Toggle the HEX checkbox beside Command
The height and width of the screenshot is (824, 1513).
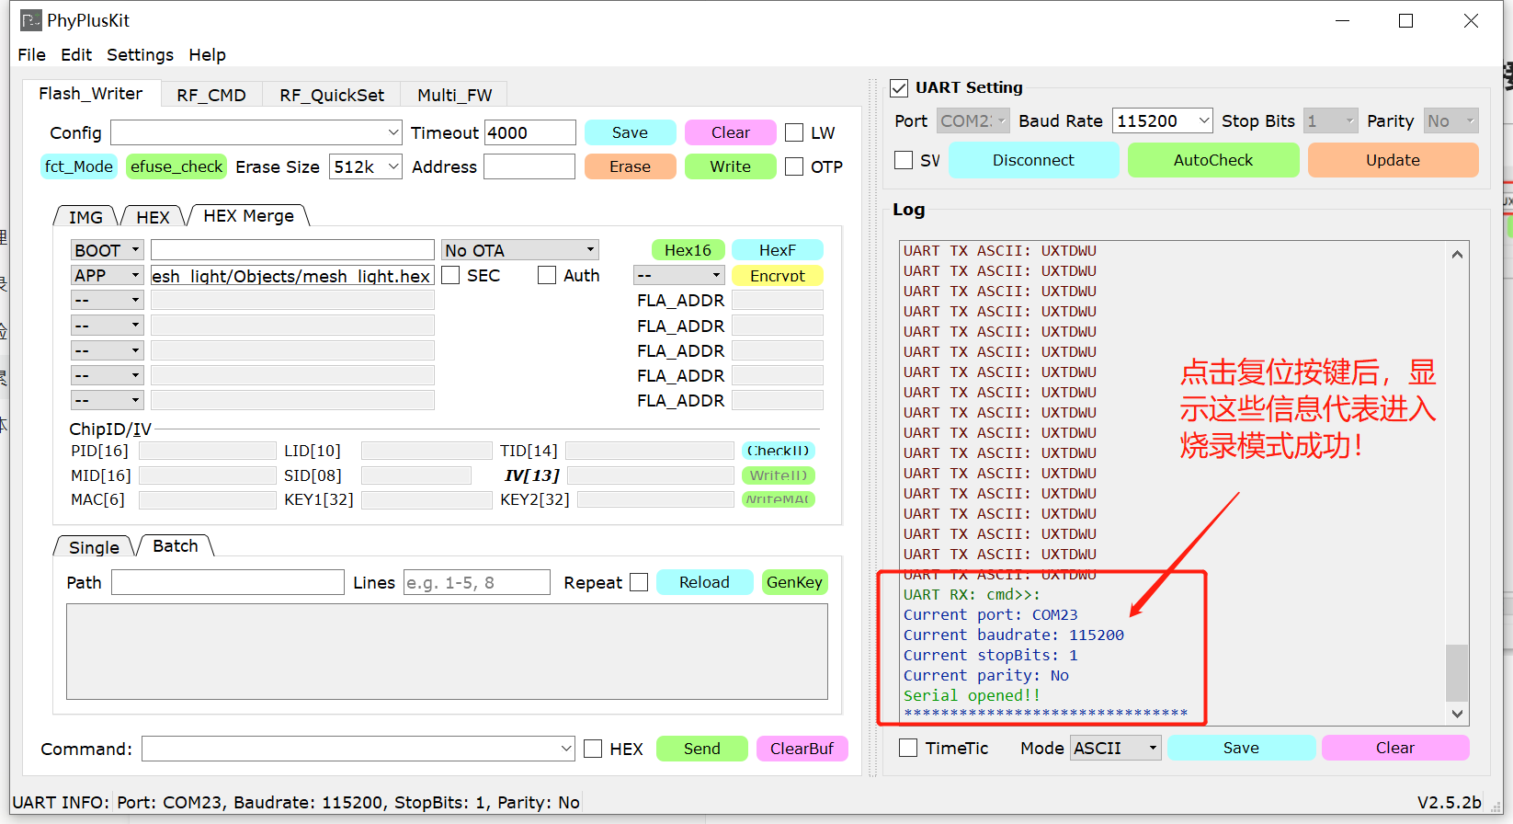593,749
